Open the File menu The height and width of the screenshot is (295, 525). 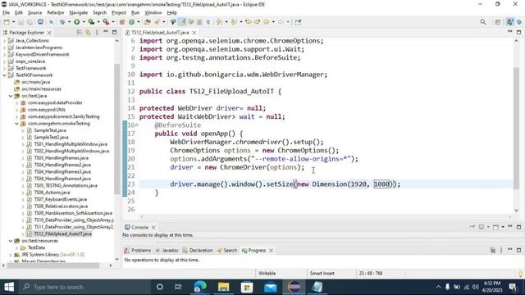[6, 13]
